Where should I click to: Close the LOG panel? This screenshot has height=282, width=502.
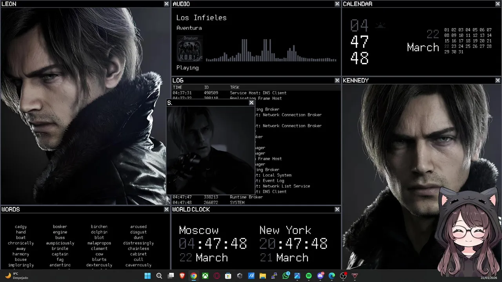[x=337, y=80]
